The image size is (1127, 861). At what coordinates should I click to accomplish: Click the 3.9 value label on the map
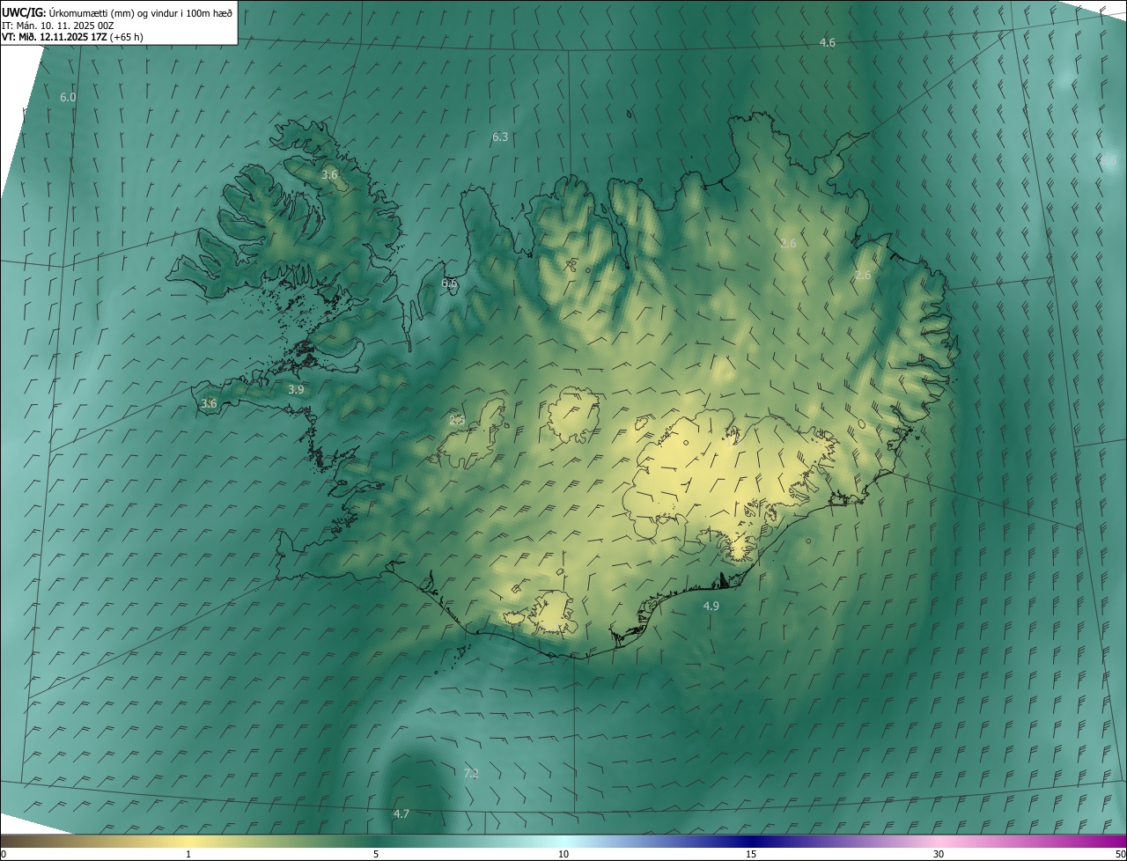click(296, 389)
